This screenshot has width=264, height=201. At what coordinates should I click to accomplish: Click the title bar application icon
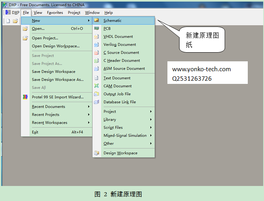[5, 5]
